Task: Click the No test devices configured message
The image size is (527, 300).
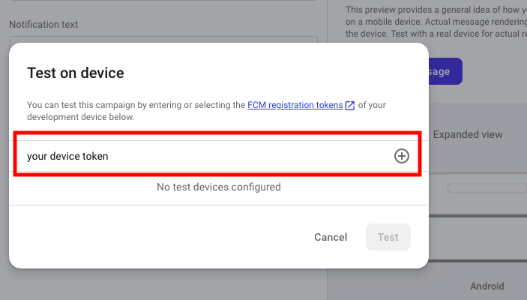Action: pyautogui.click(x=218, y=187)
